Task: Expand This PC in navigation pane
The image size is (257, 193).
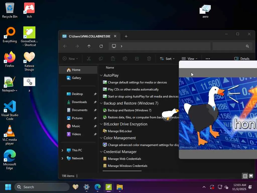Action: coord(62,150)
